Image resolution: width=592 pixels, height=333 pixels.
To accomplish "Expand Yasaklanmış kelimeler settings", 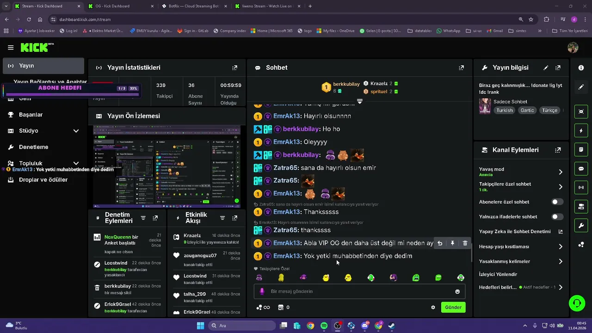I will 560,261.
